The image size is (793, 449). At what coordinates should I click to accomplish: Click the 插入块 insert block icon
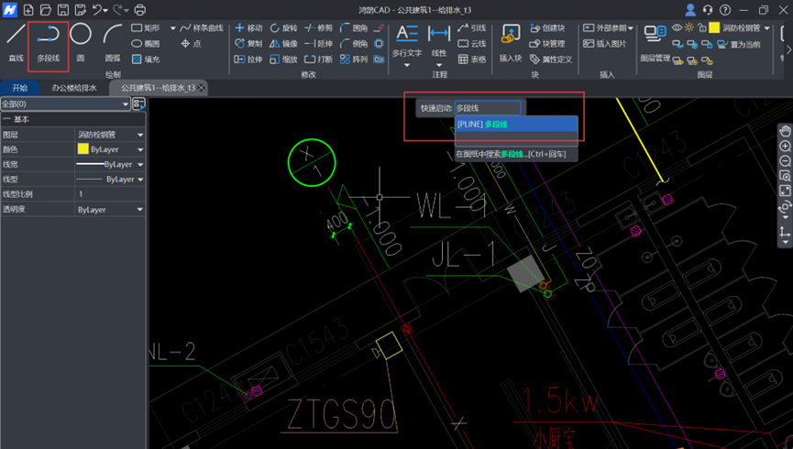click(x=510, y=42)
